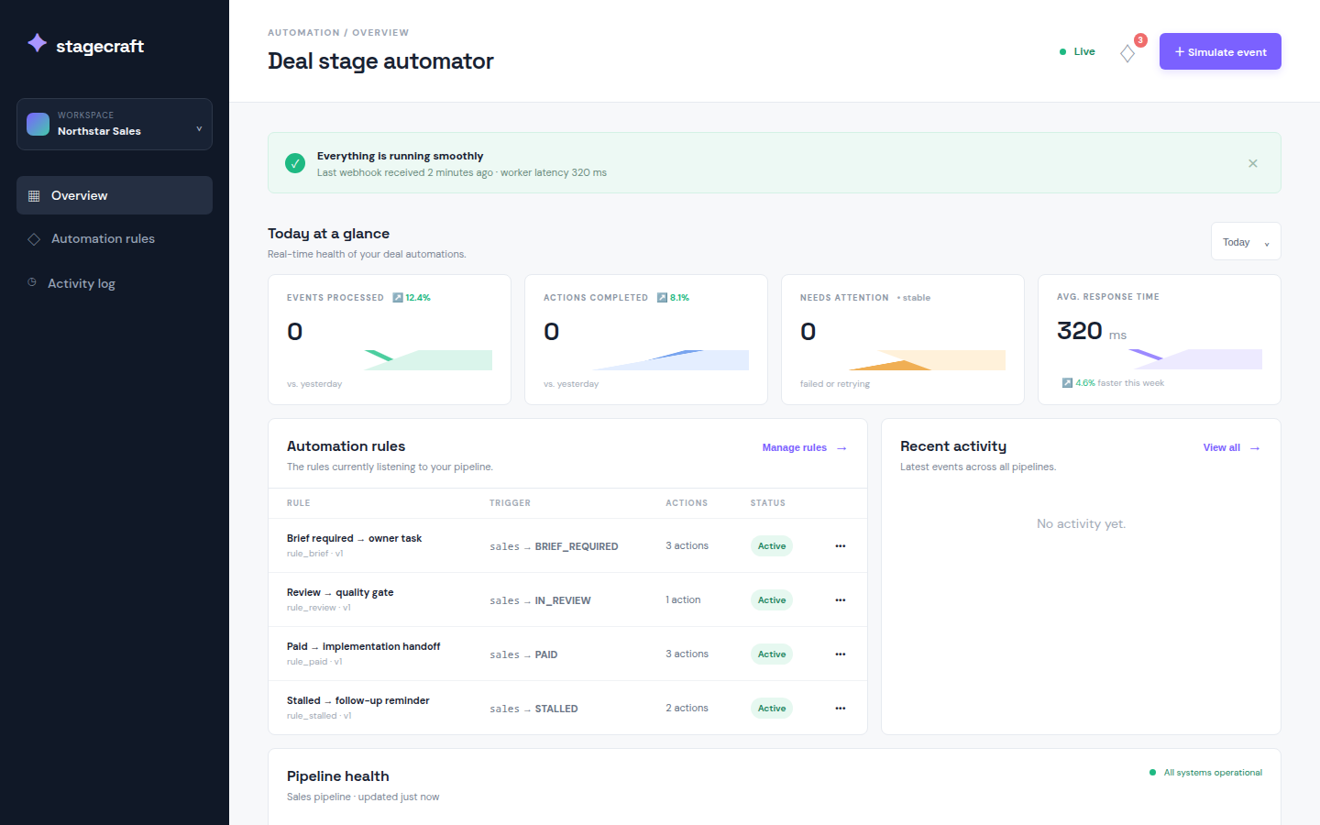The height and width of the screenshot is (825, 1320).
Task: Click the Pipeline health heading
Action: pyautogui.click(x=337, y=776)
